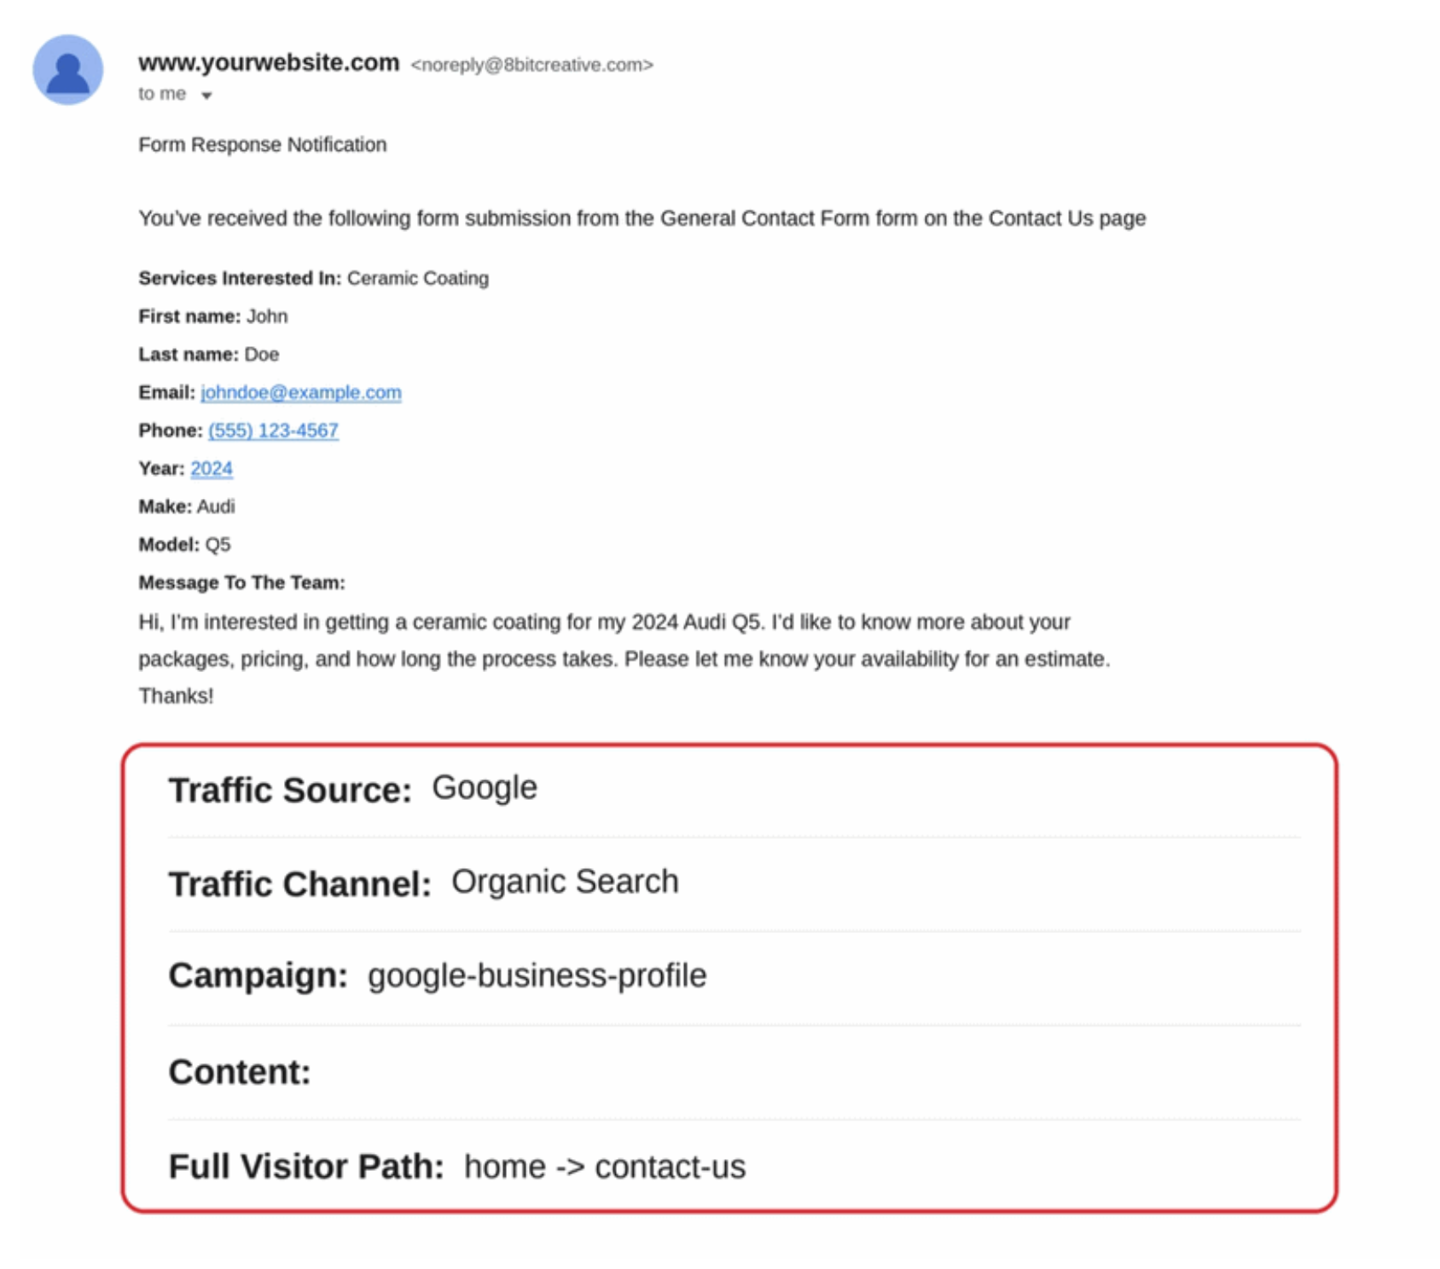This screenshot has height=1269, width=1440.
Task: Click the sender name www.yourwebsite.com
Action: [269, 62]
